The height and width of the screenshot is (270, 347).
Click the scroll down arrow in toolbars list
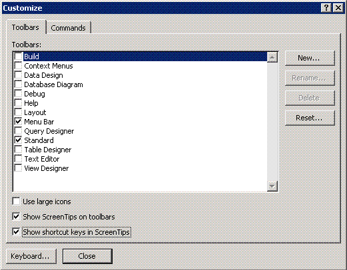(272, 186)
